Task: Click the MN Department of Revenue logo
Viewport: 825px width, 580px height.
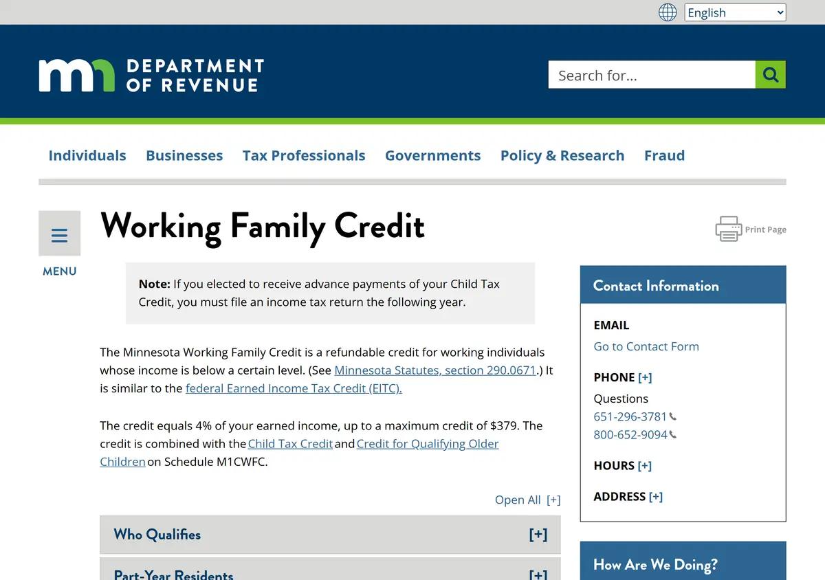Action: (x=152, y=76)
